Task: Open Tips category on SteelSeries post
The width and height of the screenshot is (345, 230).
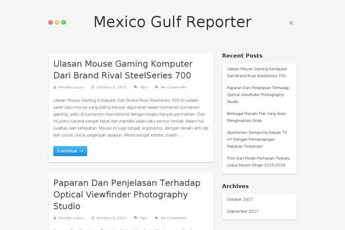Action: (143, 87)
